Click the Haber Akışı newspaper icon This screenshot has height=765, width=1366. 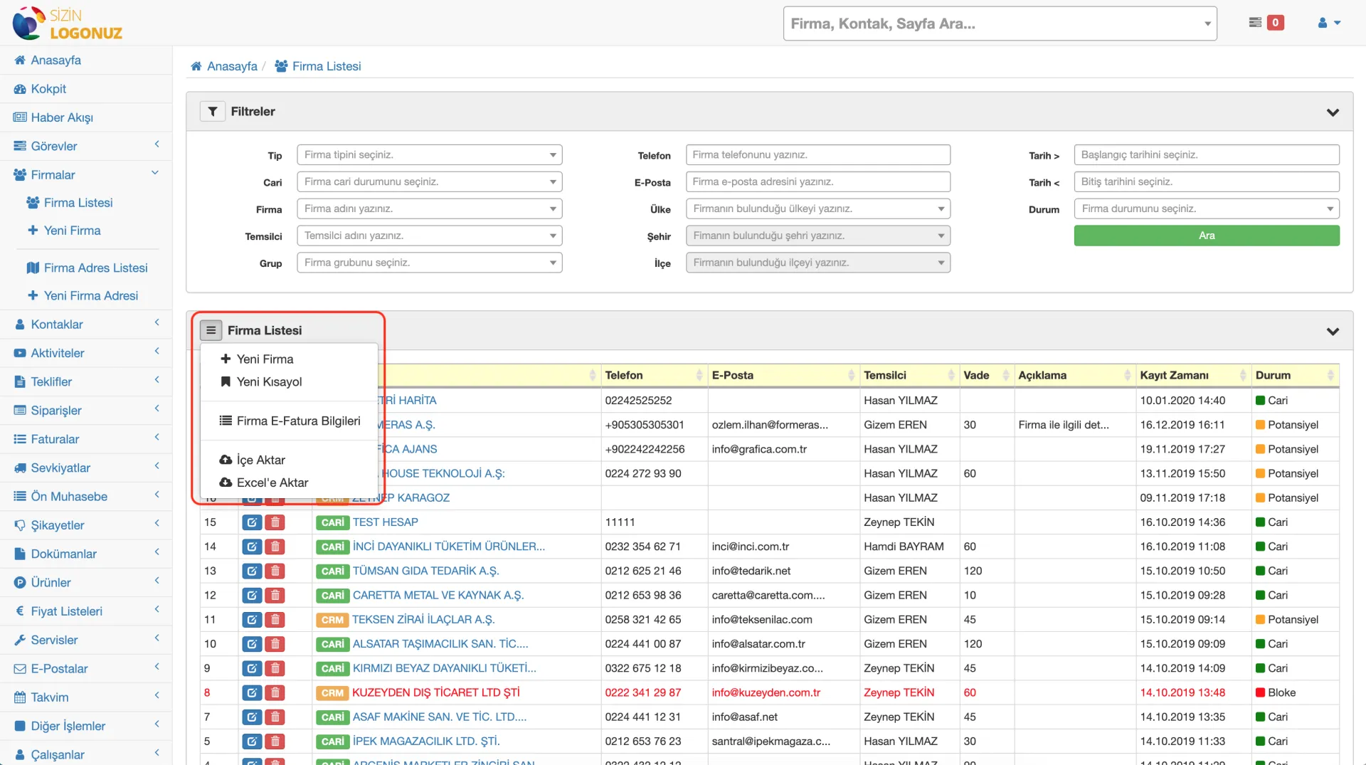click(x=20, y=117)
